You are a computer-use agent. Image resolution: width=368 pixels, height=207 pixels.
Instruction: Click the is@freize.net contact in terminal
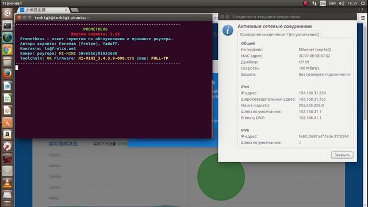(x=60, y=48)
